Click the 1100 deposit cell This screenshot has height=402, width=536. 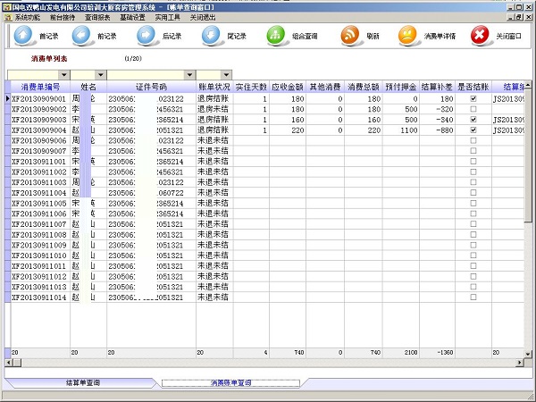click(401, 130)
